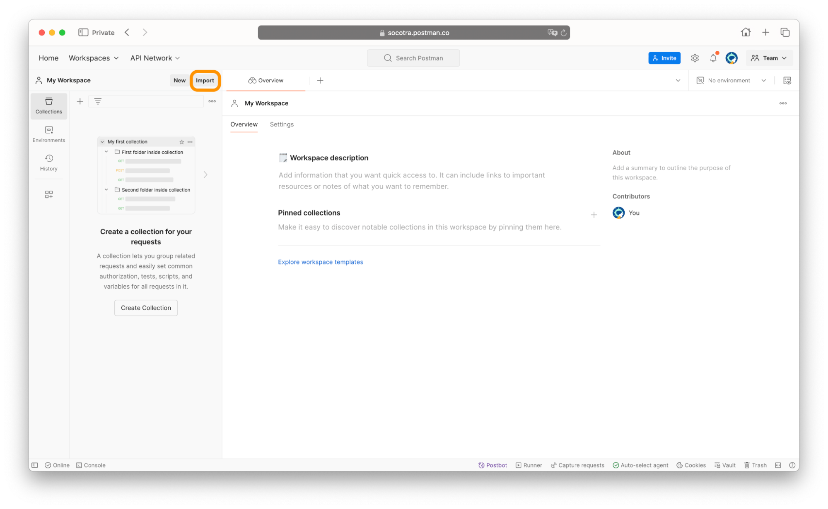Viewport: 828px width, 509px height.
Task: Click the Environments panel icon
Action: coord(49,134)
